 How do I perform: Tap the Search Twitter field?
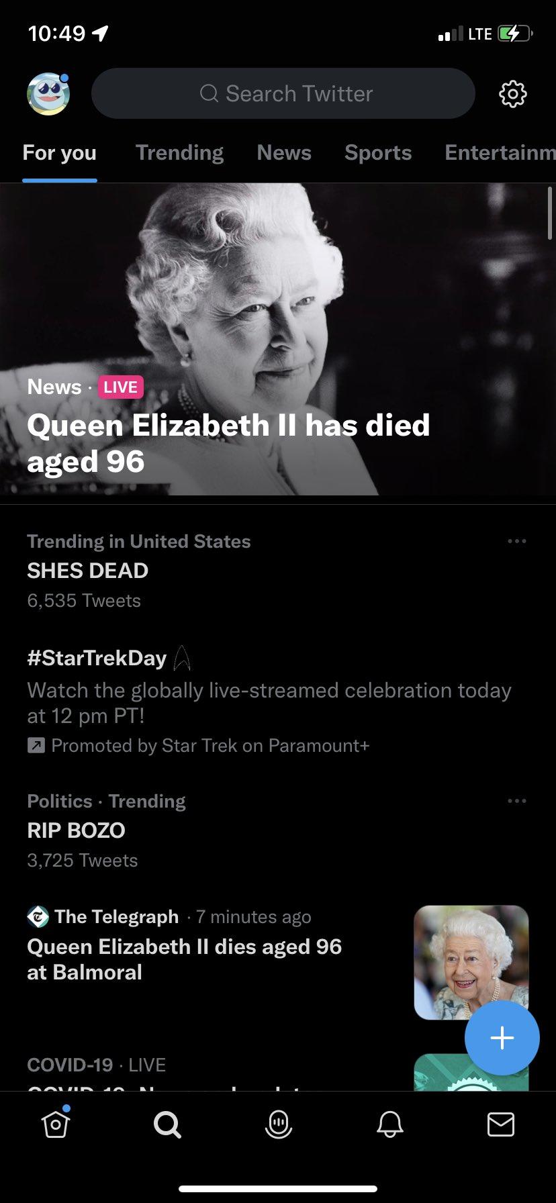coord(283,93)
